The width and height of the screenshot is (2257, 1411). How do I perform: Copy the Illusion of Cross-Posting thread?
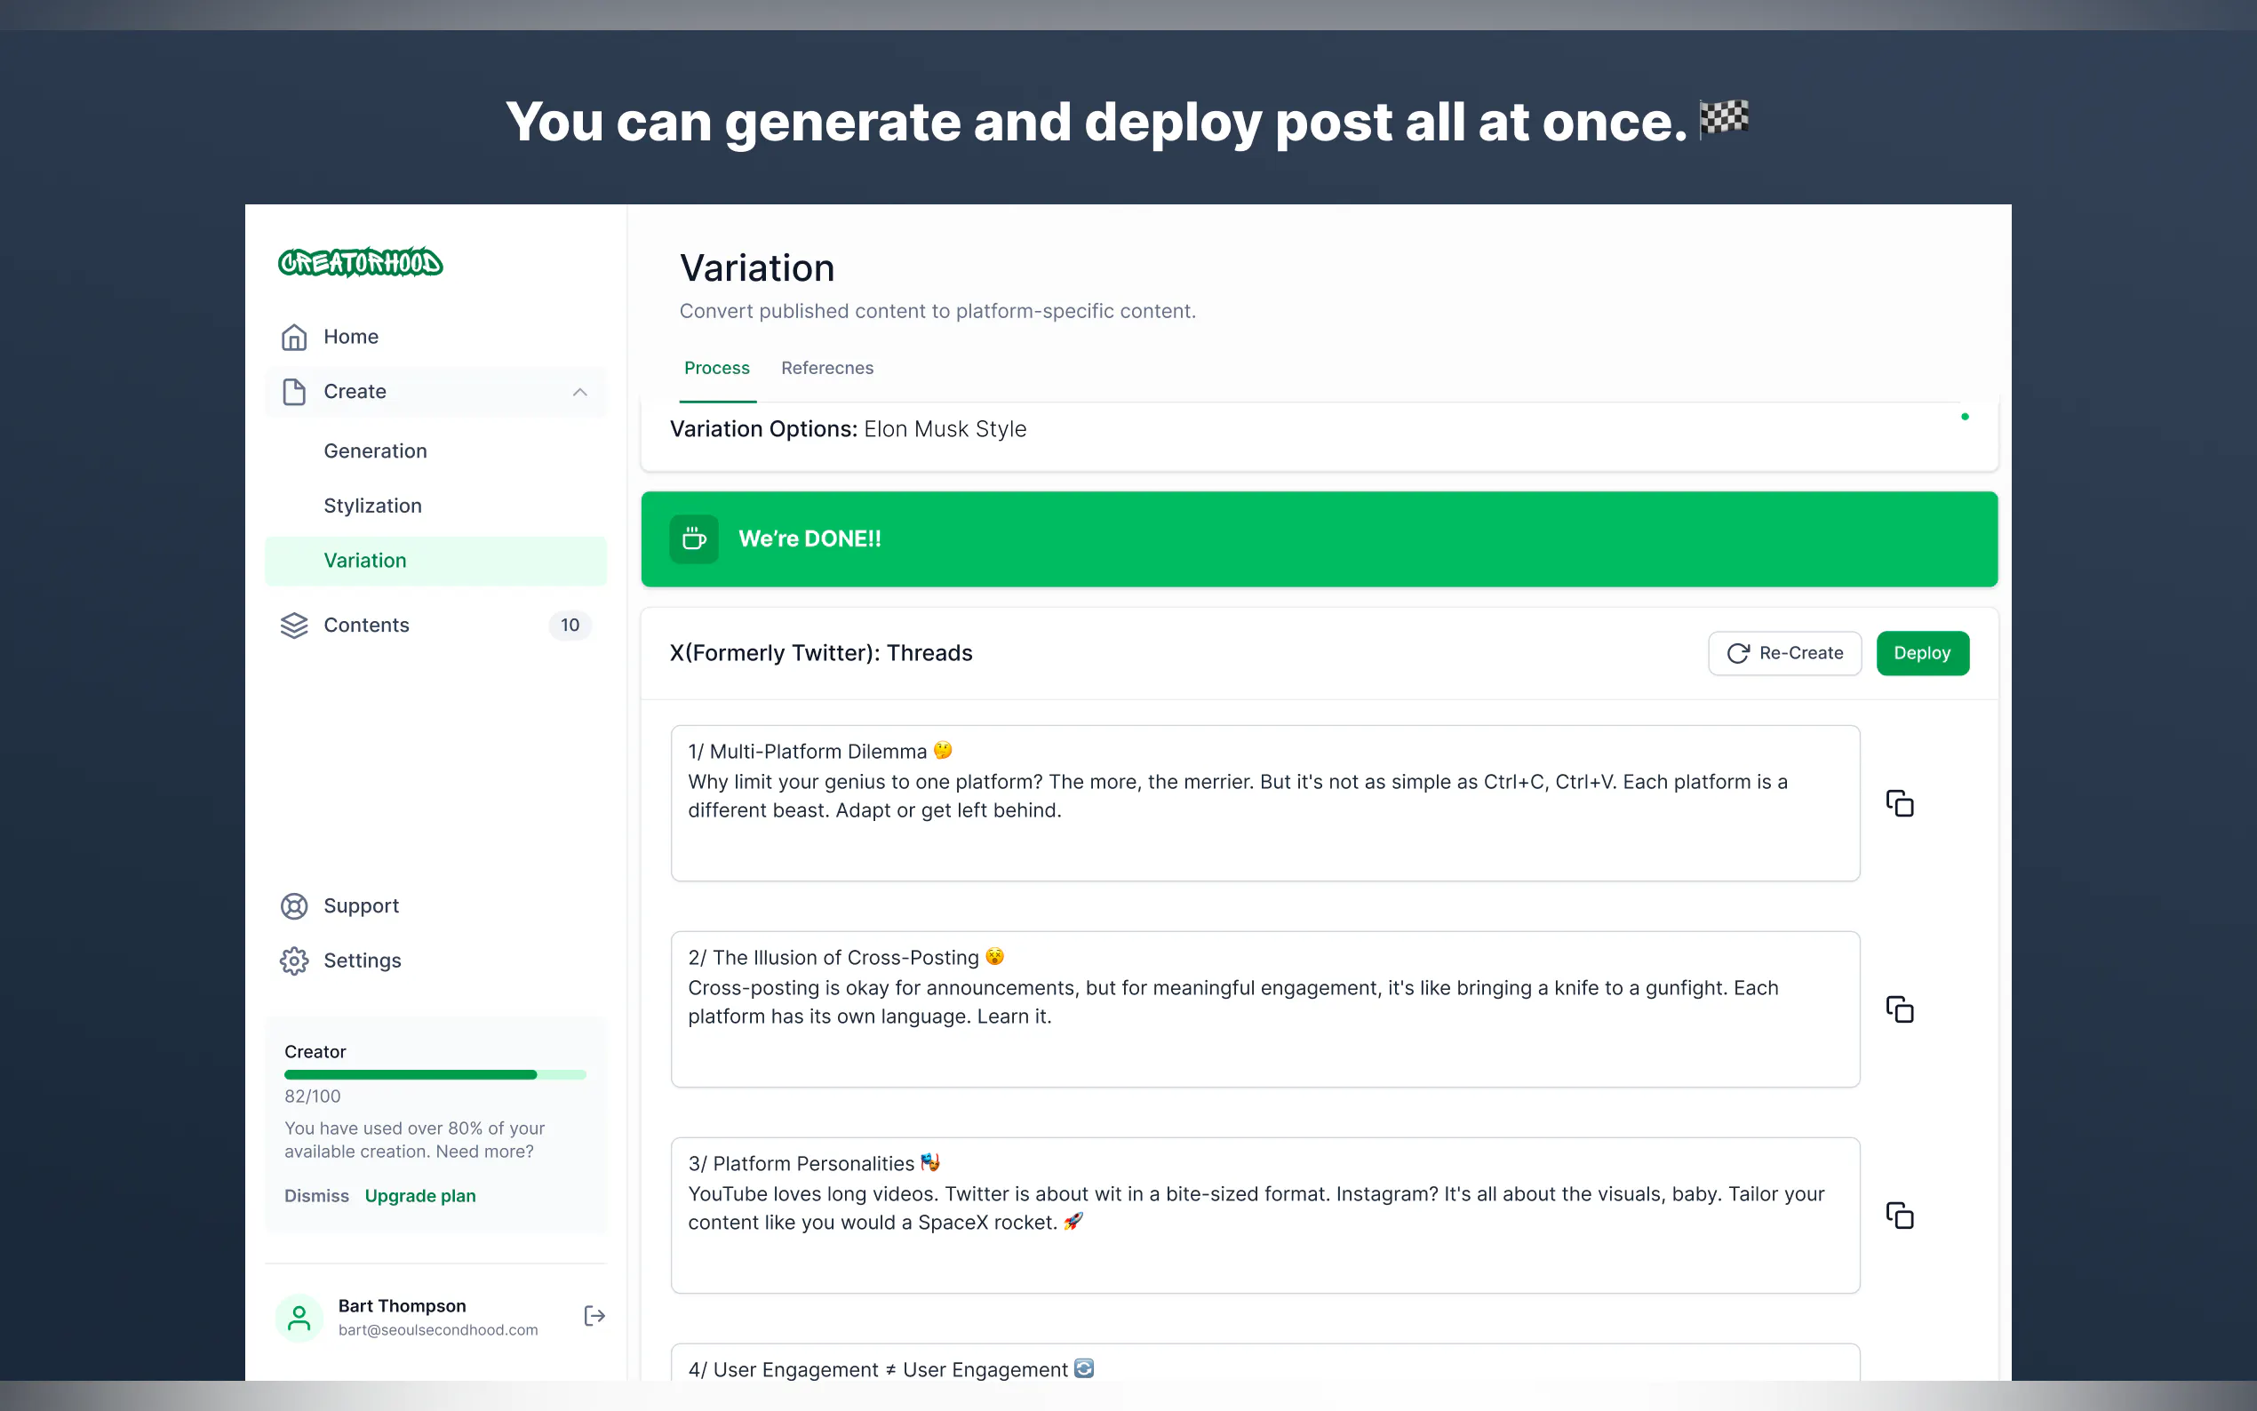pyautogui.click(x=1900, y=1009)
